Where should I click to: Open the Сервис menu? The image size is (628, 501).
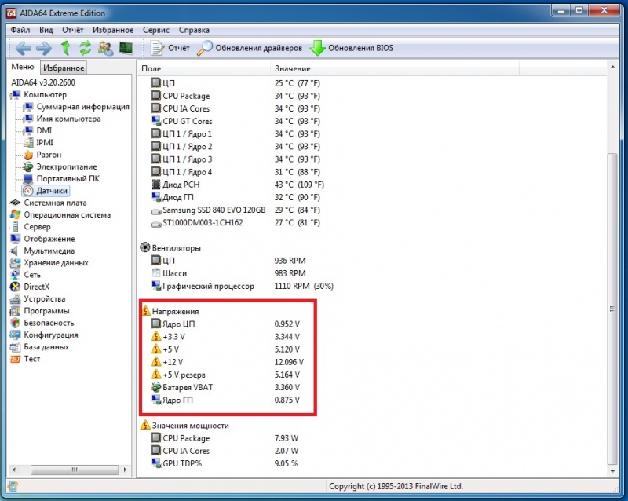[157, 30]
